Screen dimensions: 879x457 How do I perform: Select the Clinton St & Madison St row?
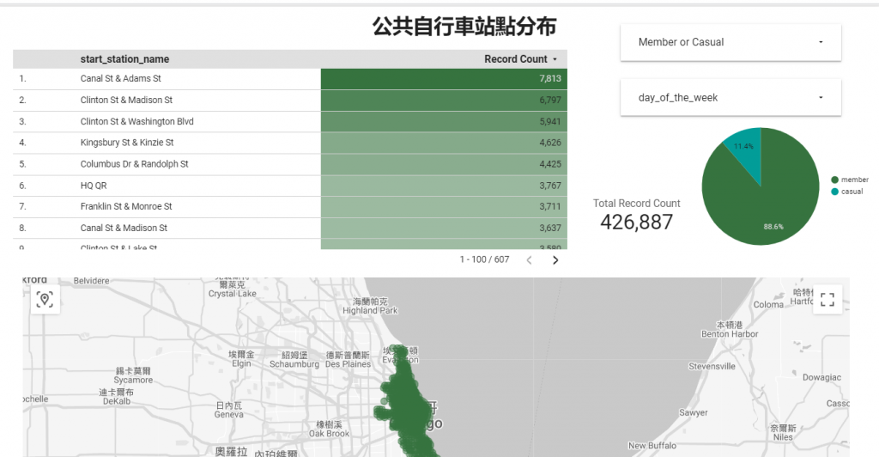pyautogui.click(x=290, y=100)
